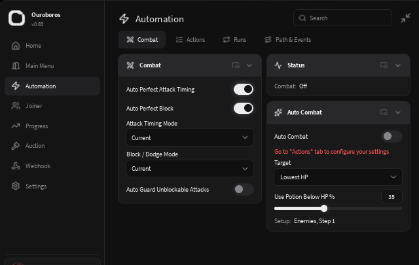Click the Search input field

pyautogui.click(x=342, y=18)
